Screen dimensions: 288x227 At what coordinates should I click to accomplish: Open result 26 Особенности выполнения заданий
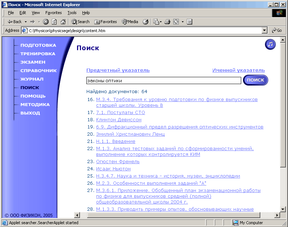(x=151, y=183)
